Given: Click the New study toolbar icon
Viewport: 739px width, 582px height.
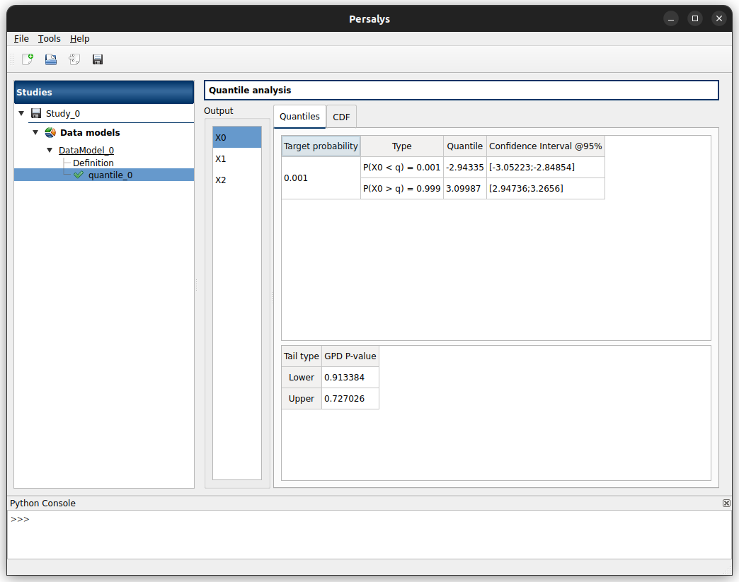Looking at the screenshot, I should [x=28, y=59].
